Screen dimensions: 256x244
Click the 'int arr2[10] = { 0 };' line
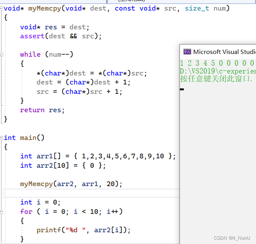tap(63, 165)
